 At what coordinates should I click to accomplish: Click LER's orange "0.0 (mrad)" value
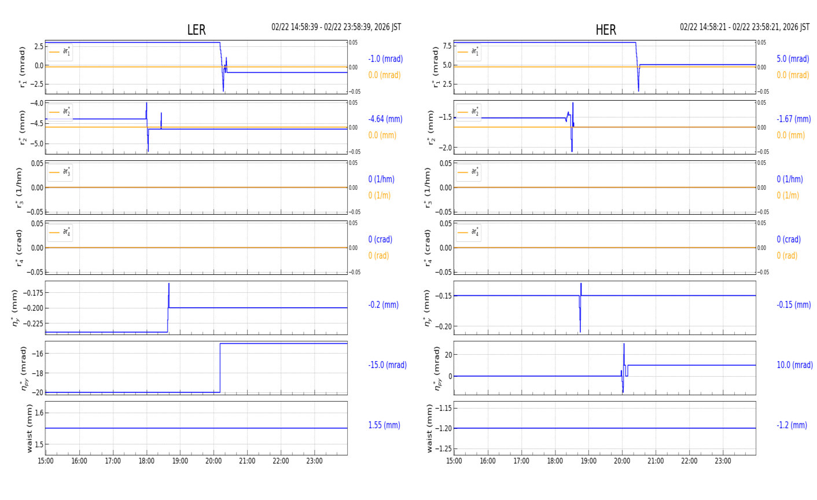(x=384, y=75)
